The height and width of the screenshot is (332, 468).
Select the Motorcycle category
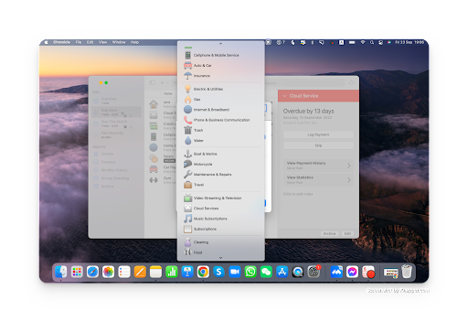(x=221, y=164)
